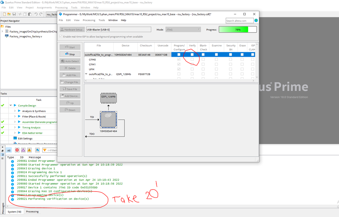Filter messages by yellow warning icon
Image resolution: width=339 pixels, height=217 pixels.
[x=29, y=150]
